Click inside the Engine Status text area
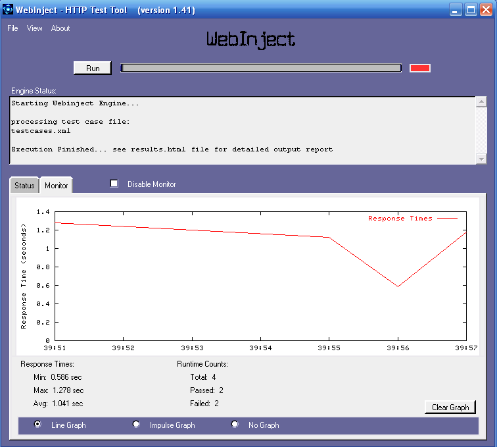 point(243,130)
